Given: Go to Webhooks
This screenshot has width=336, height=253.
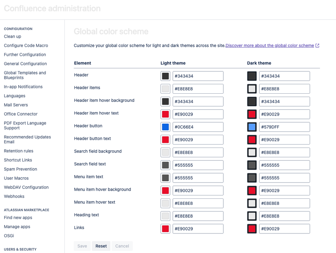Looking at the screenshot, I should 14,196.
